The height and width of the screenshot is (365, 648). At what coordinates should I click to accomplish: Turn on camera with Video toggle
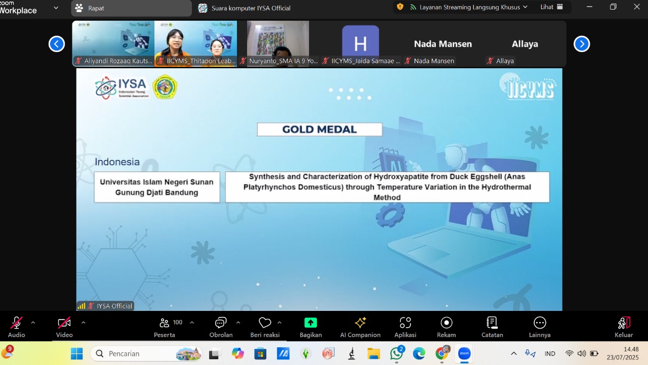click(x=64, y=324)
